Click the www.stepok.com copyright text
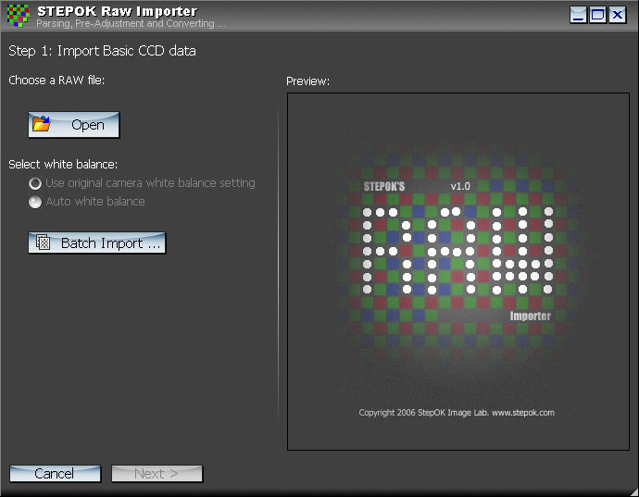Image resolution: width=639 pixels, height=497 pixels. tap(523, 413)
